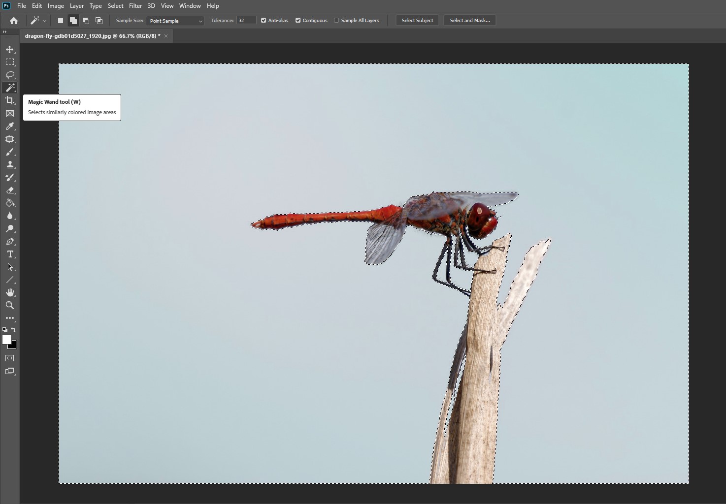
Task: Disable the Anti-alias checkbox
Action: (x=264, y=20)
